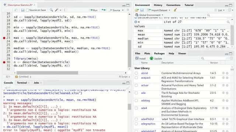Show document outline in editor toolbar
This screenshot has height=132, width=236.
(128, 10)
